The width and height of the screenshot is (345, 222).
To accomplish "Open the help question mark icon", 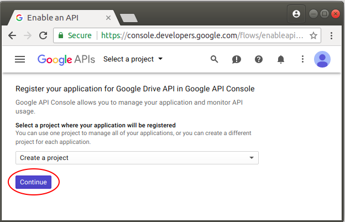I will (259, 59).
